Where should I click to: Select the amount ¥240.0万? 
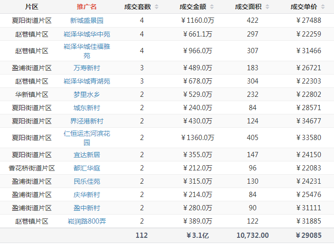pos(197,108)
